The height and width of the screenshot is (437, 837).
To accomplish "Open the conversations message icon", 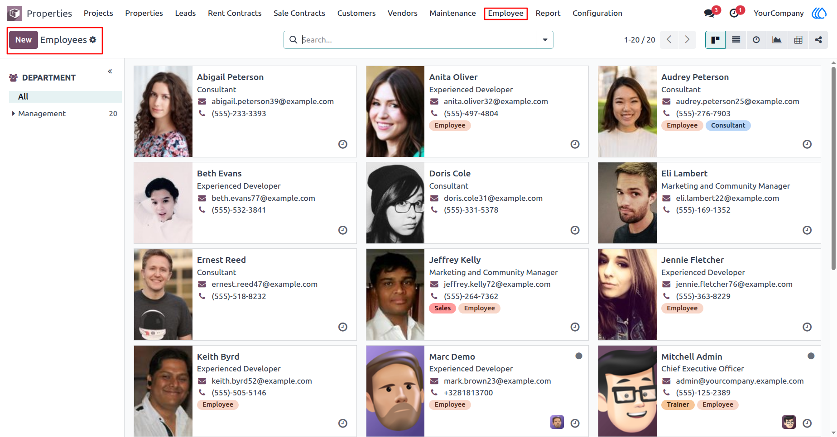I will (709, 13).
